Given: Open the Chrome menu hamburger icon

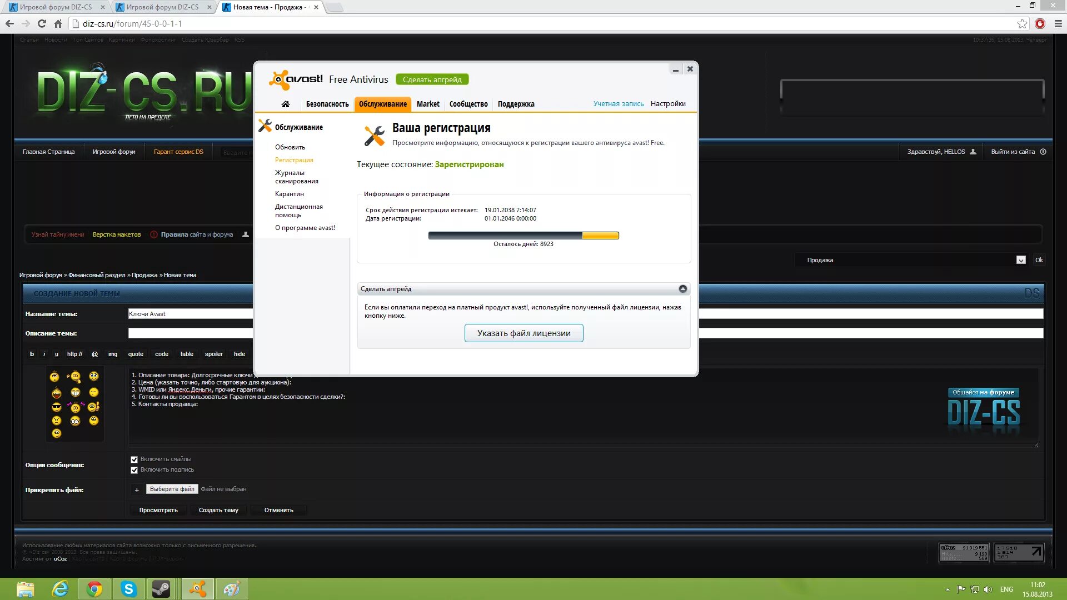Looking at the screenshot, I should coord(1058,23).
